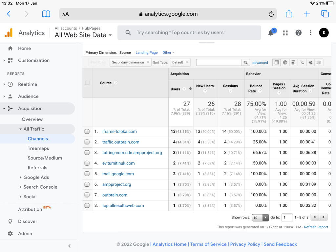Viewport: 336px width, 252px height.
Task: Tap the Safari back arrow
Action: coord(9,14)
